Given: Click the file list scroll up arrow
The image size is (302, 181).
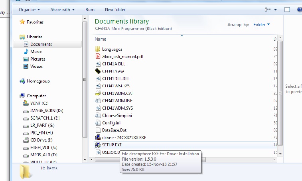Looking at the screenshot, I should tap(280, 38).
